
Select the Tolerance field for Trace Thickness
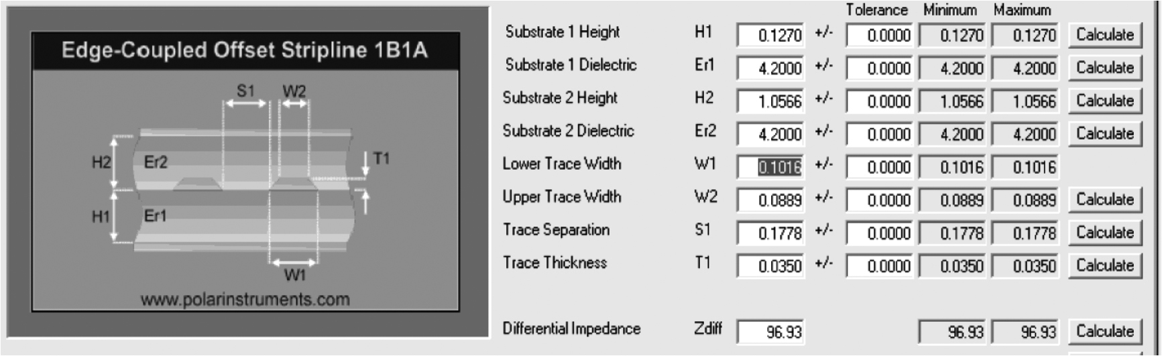point(879,266)
